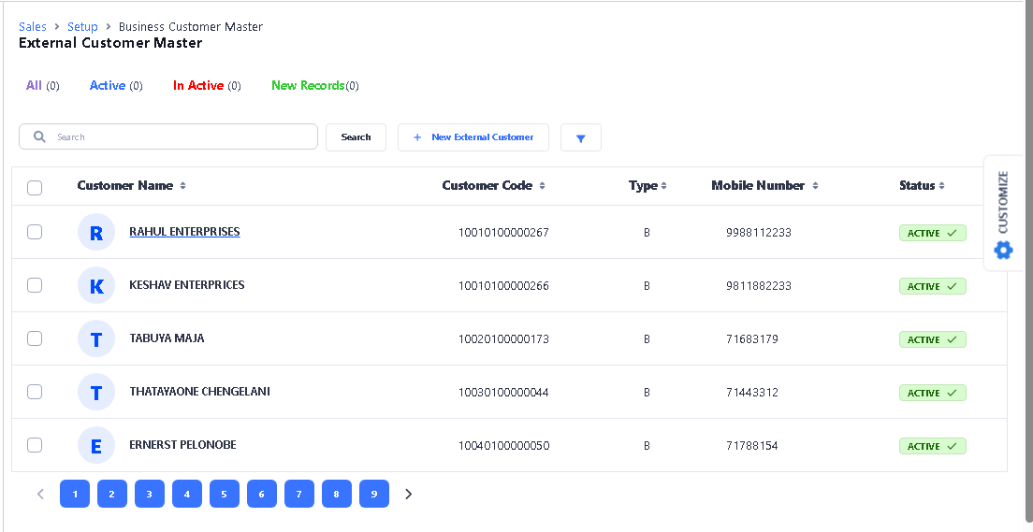Image resolution: width=1033 pixels, height=532 pixels.
Task: Click the search magnifier icon
Action: click(39, 137)
